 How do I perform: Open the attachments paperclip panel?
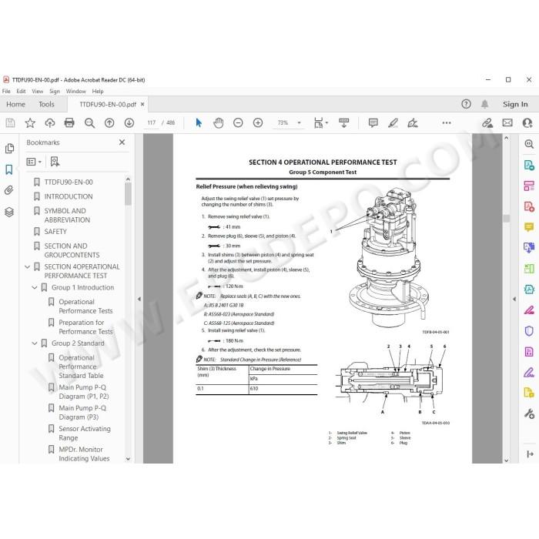coord(9,190)
